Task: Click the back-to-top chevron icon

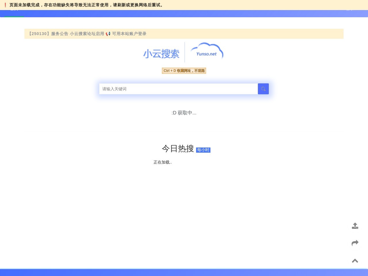Action: (355, 261)
